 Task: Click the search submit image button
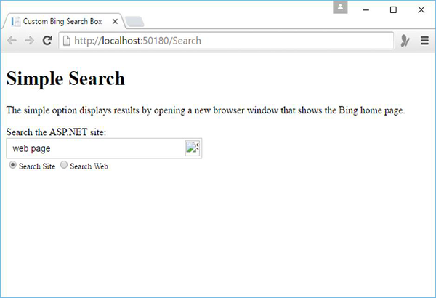[x=193, y=148]
